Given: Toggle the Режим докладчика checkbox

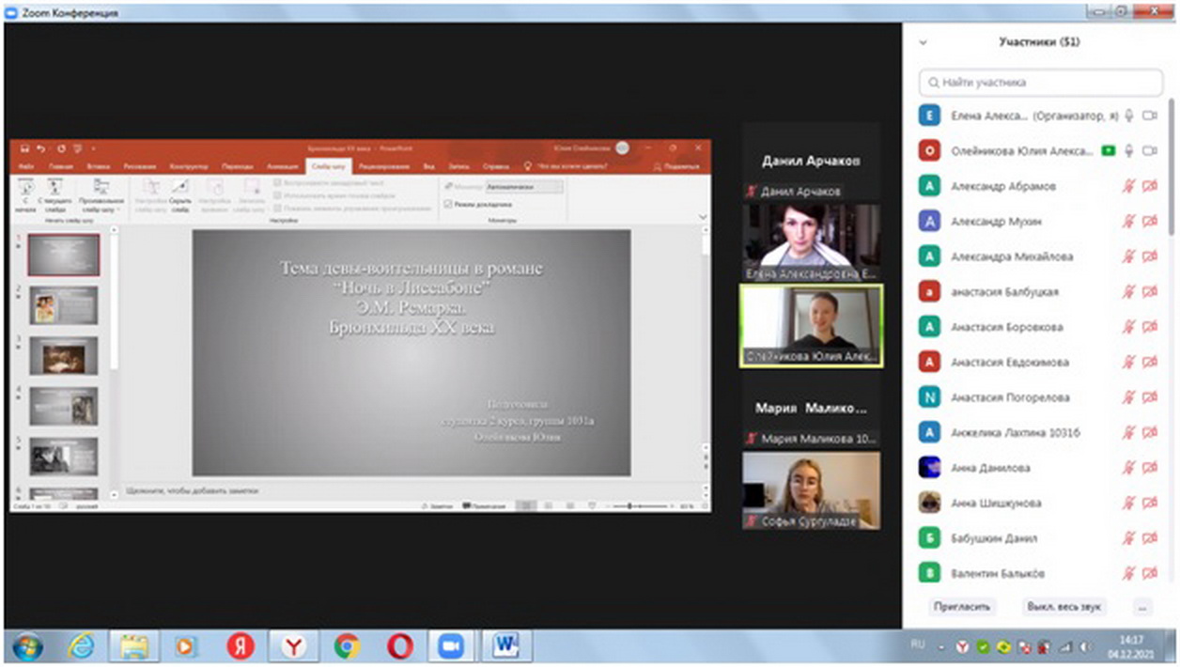Looking at the screenshot, I should 448,204.
